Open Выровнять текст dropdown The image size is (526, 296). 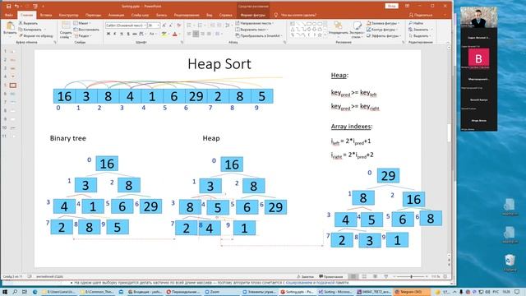click(x=251, y=30)
